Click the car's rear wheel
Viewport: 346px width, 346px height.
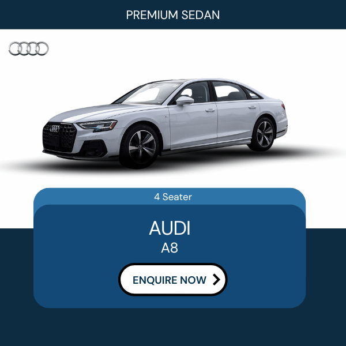[x=262, y=134]
